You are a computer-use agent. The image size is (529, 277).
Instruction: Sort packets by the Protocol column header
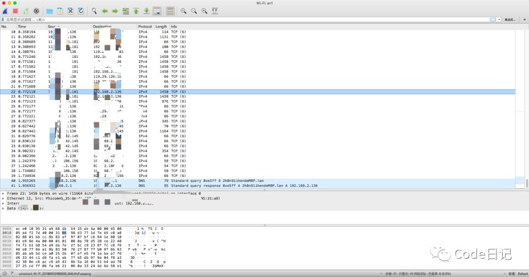pyautogui.click(x=145, y=26)
